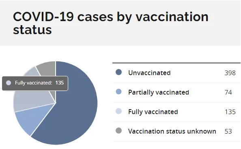Screen dimensions: 241x149
Task: Click the Fully vaccinated legend dot
Action: tap(118, 111)
